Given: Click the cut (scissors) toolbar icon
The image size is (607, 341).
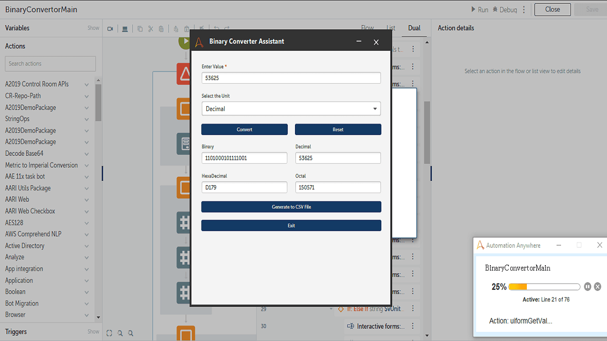Looking at the screenshot, I should pyautogui.click(x=151, y=29).
